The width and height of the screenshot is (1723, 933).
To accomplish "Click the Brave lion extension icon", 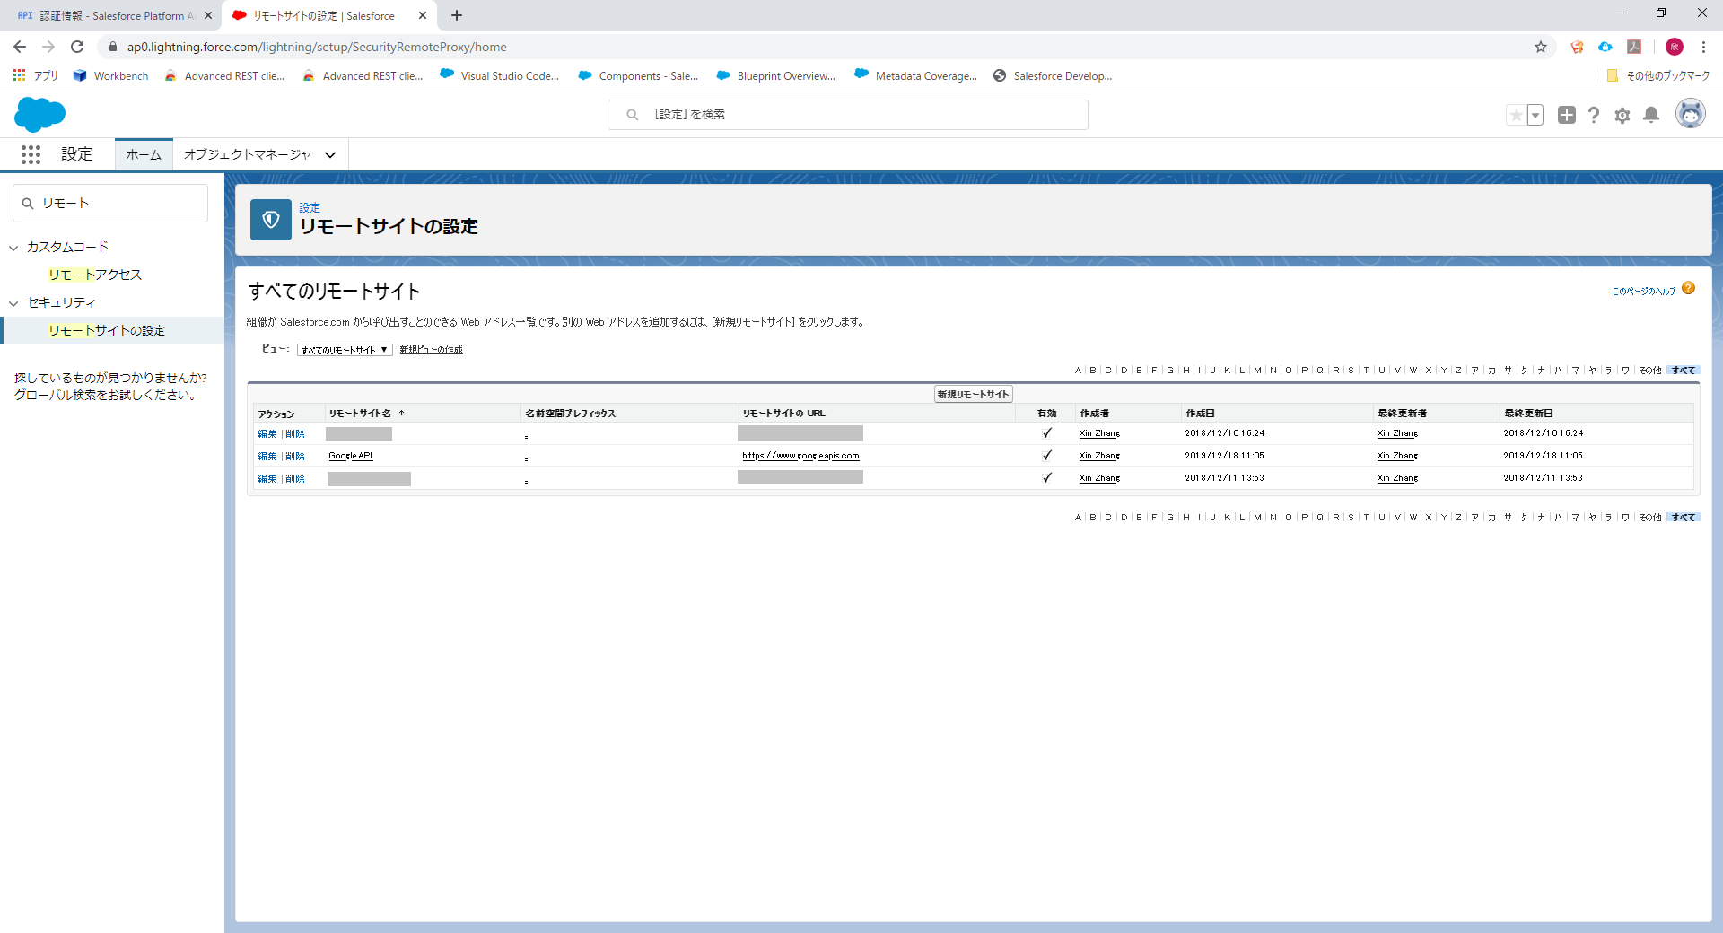I will pos(1577,47).
